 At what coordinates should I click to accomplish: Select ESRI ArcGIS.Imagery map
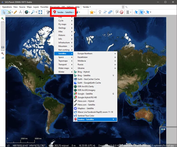[95, 90]
